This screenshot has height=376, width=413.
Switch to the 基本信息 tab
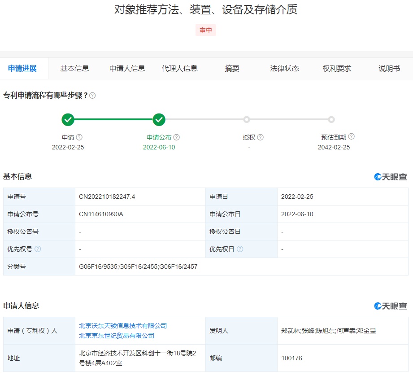coord(74,69)
